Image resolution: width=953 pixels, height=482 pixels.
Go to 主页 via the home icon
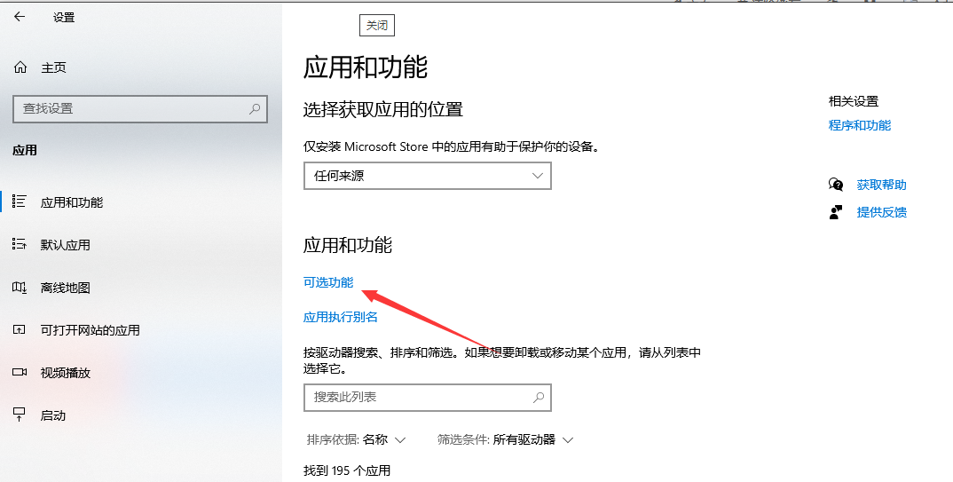point(20,67)
